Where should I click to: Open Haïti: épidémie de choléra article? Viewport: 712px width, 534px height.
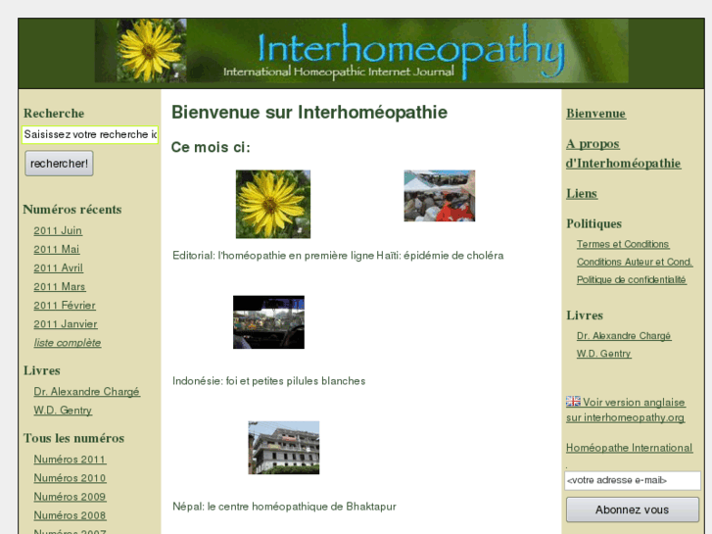click(440, 256)
